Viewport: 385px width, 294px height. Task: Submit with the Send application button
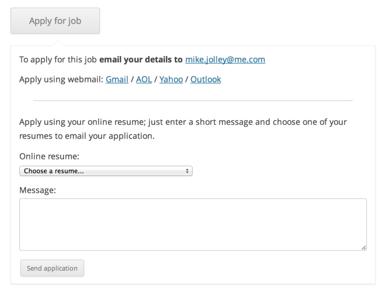[52, 268]
